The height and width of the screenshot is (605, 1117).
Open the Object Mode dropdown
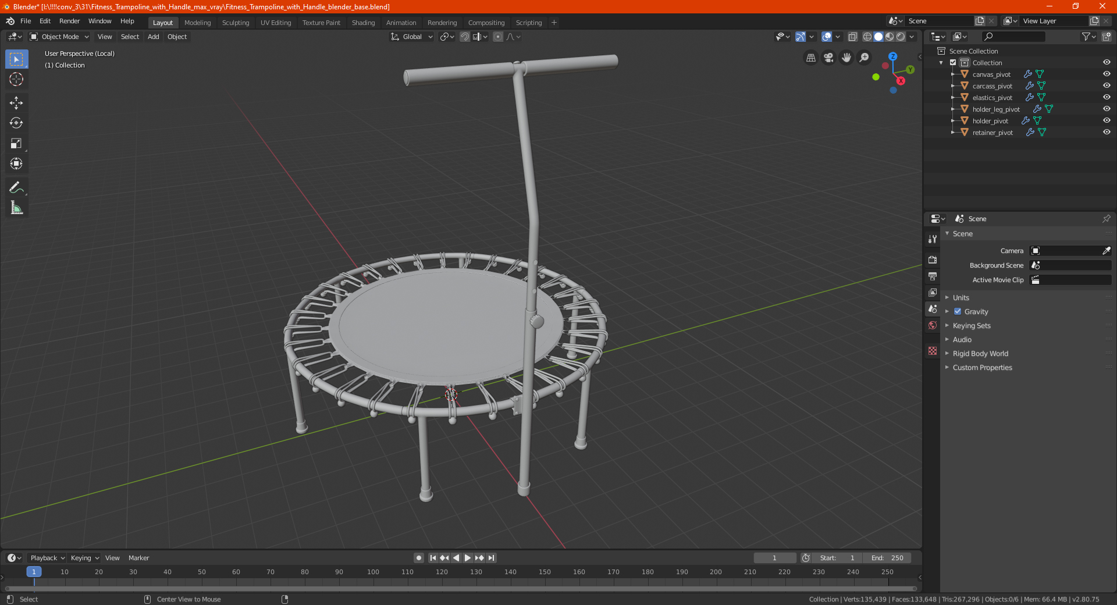59,37
